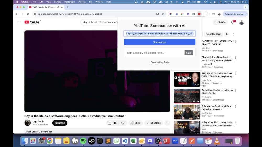Viewport: 262px width, 147px height.
Task: Open Discord from the dock
Action: pos(150,141)
